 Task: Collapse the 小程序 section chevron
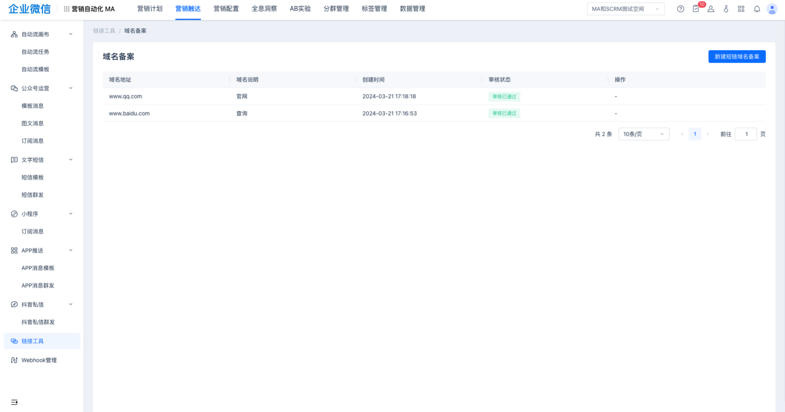71,214
